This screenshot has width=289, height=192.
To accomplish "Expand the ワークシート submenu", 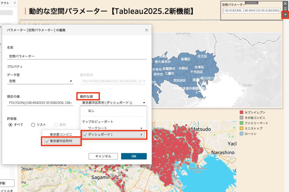I will click(x=113, y=128).
